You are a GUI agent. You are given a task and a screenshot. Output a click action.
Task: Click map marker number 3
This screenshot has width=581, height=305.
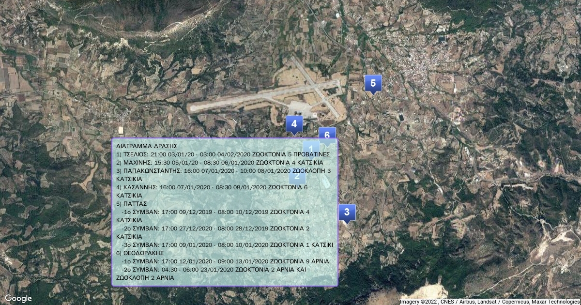(x=347, y=213)
